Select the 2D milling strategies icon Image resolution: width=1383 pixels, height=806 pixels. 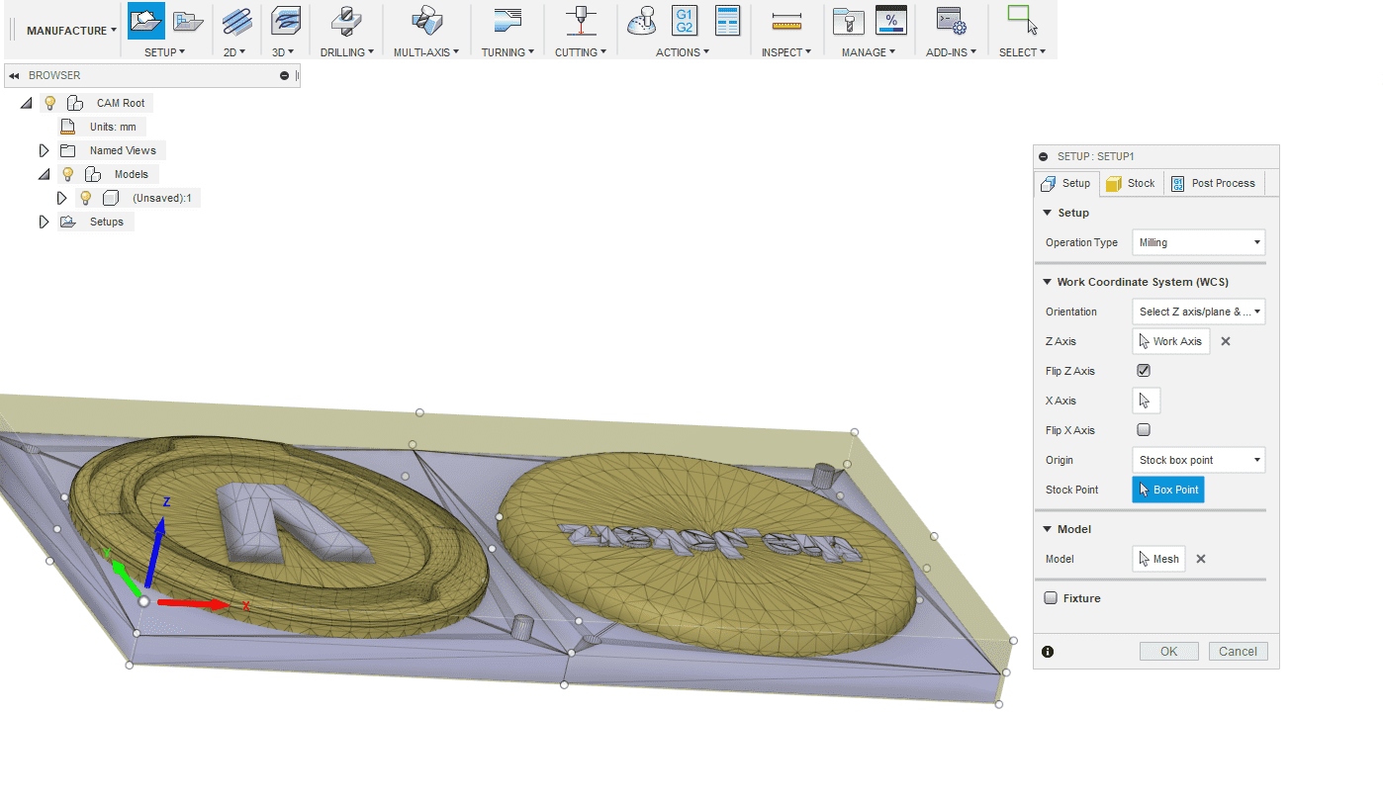235,20
